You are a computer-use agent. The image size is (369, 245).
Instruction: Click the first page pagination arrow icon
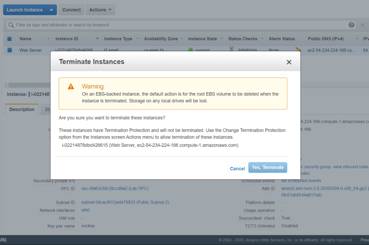(x=363, y=25)
